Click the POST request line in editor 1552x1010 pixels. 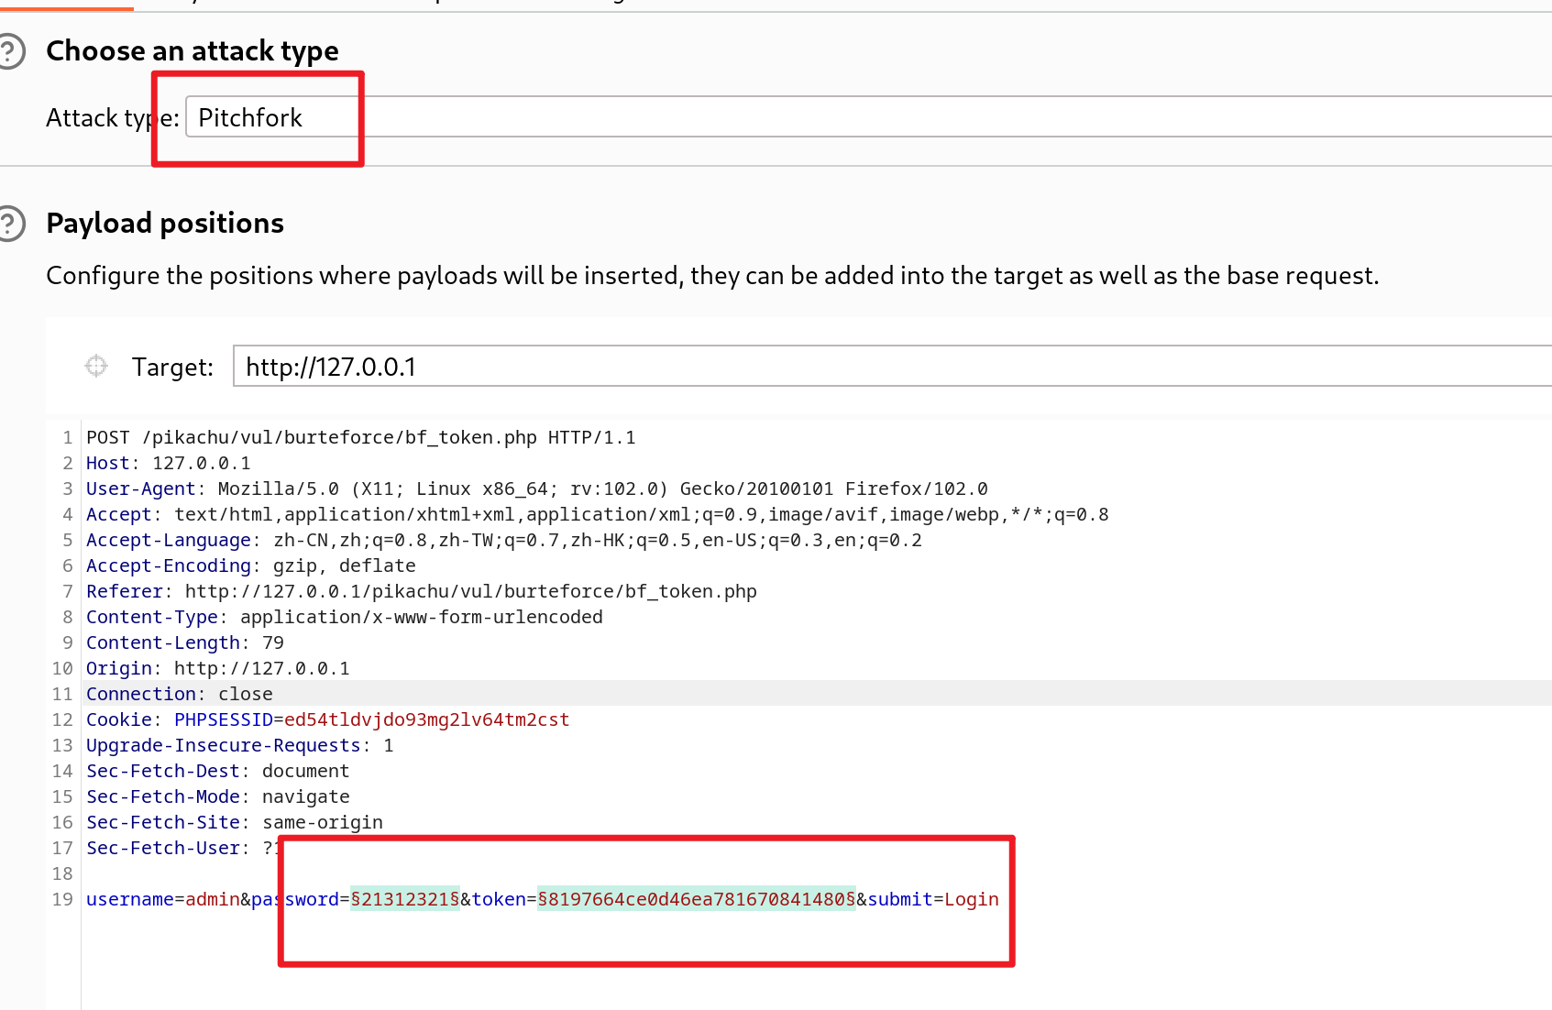[361, 437]
